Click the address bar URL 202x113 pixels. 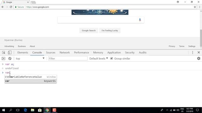pyautogui.click(x=38, y=7)
